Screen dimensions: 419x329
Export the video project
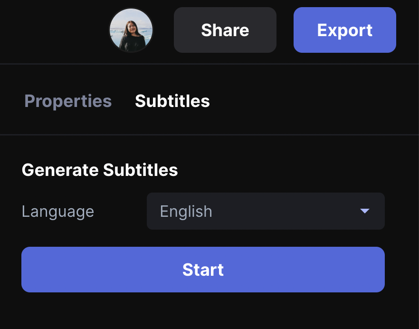click(x=345, y=30)
